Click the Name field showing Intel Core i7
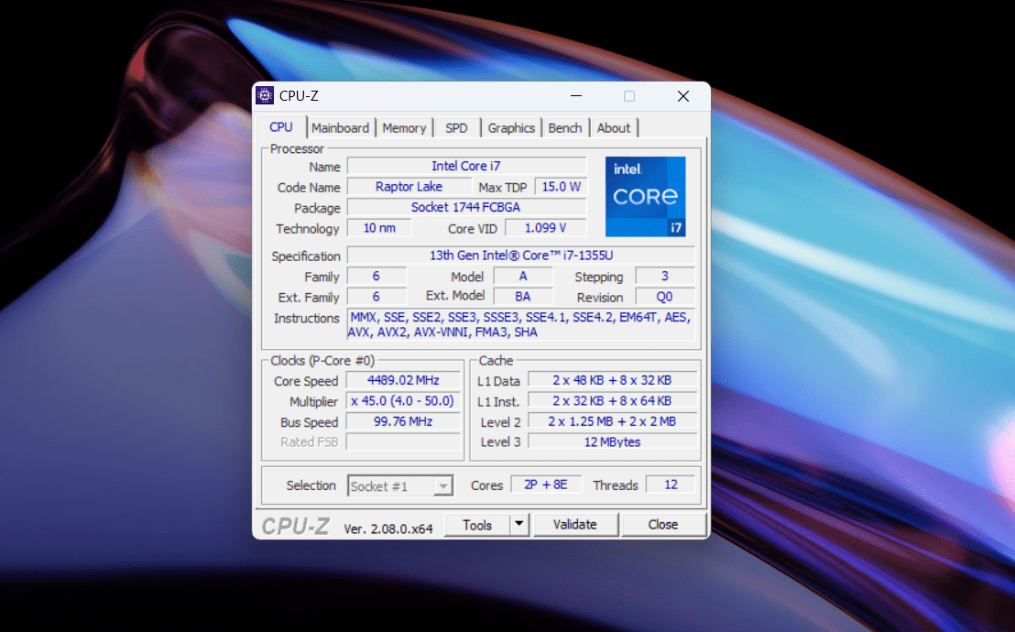1015x632 pixels. point(466,166)
